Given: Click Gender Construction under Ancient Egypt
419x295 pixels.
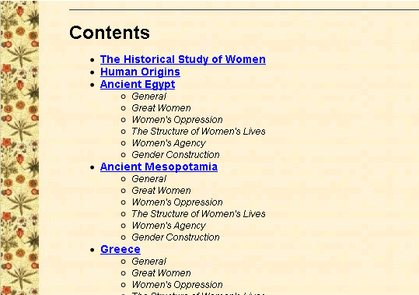Looking at the screenshot, I should [176, 155].
